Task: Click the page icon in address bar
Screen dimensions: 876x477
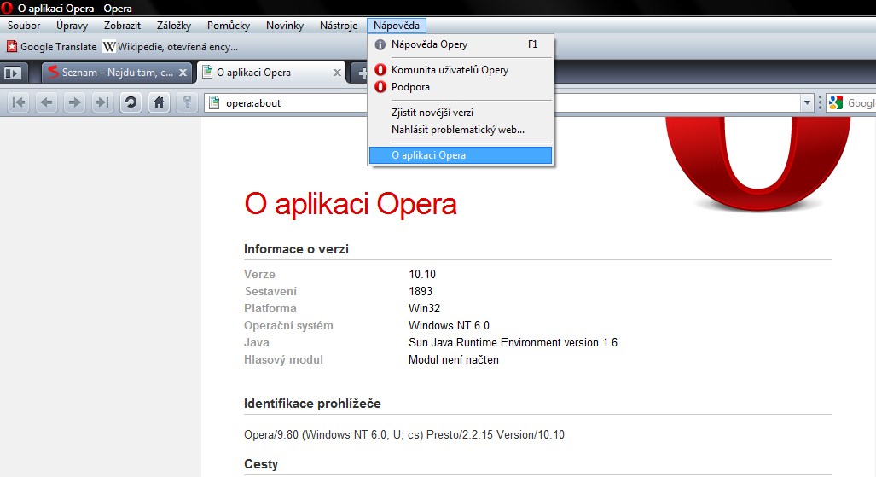Action: tap(214, 102)
